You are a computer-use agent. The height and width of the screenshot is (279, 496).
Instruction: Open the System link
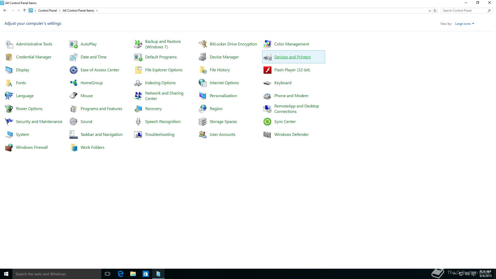pyautogui.click(x=22, y=135)
